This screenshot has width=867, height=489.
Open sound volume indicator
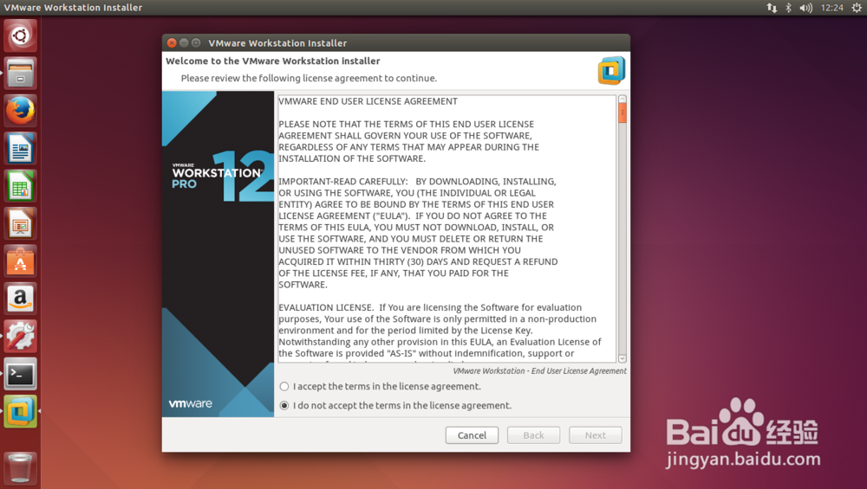(x=805, y=8)
